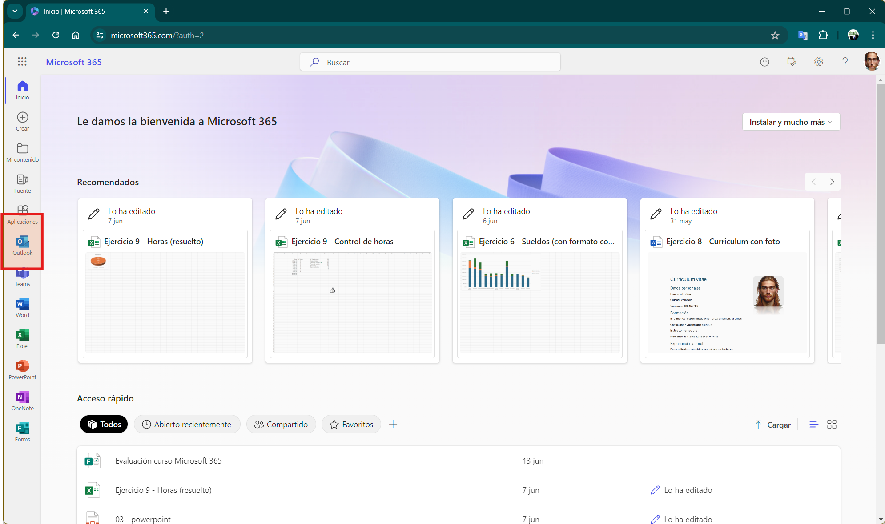Switch Acceso rápido to list view
Image resolution: width=885 pixels, height=524 pixels.
point(813,425)
